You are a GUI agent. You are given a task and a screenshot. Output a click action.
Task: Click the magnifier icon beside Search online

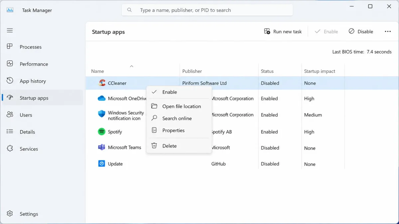pos(154,118)
